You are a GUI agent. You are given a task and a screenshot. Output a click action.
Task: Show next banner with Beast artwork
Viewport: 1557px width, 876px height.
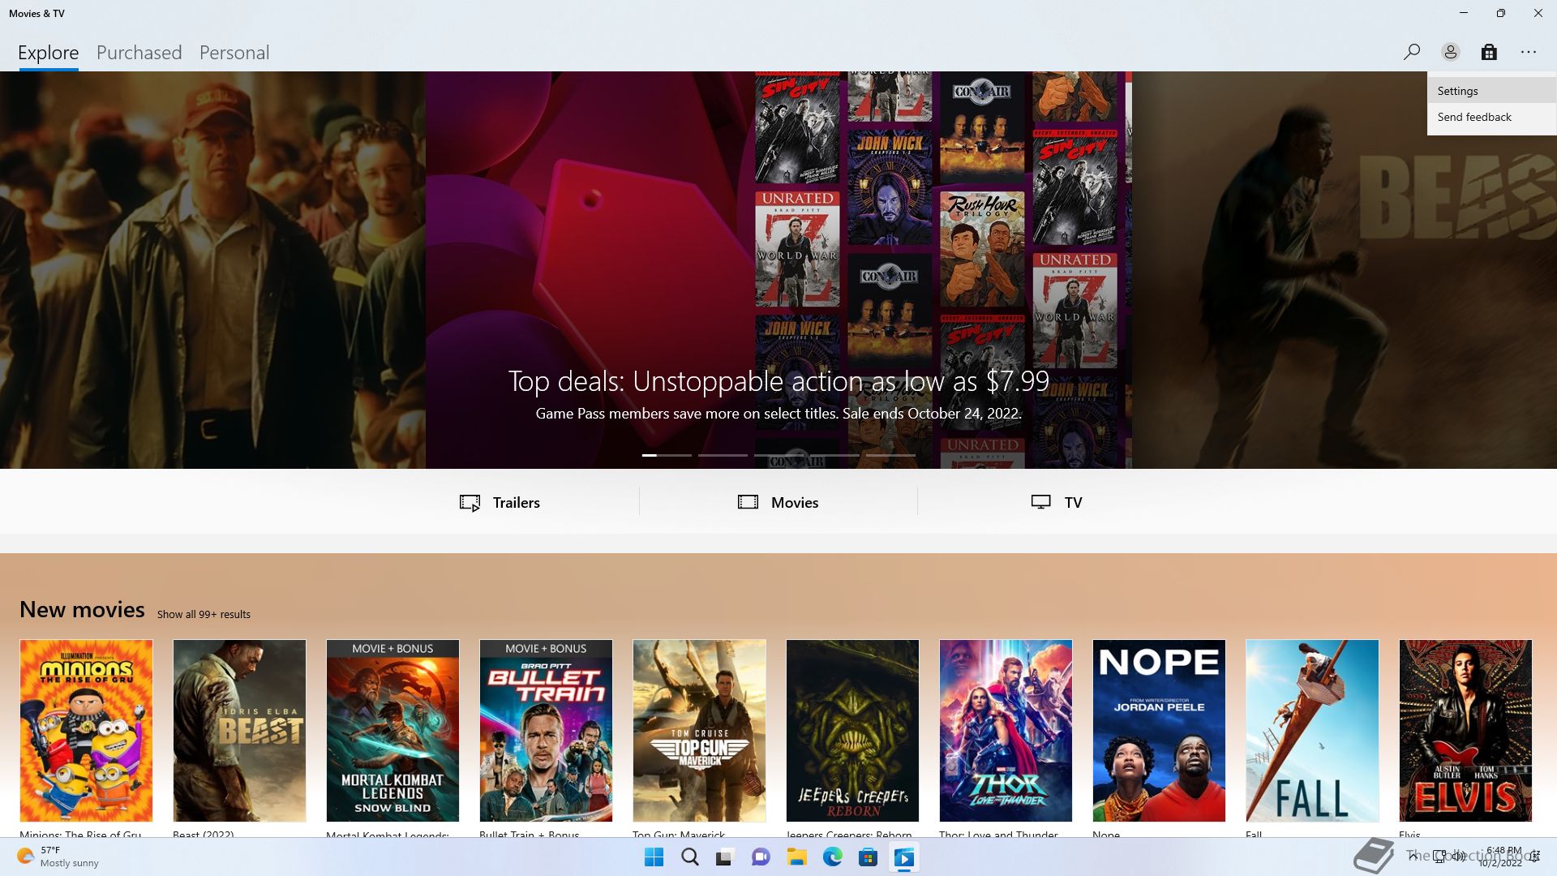click(1345, 270)
